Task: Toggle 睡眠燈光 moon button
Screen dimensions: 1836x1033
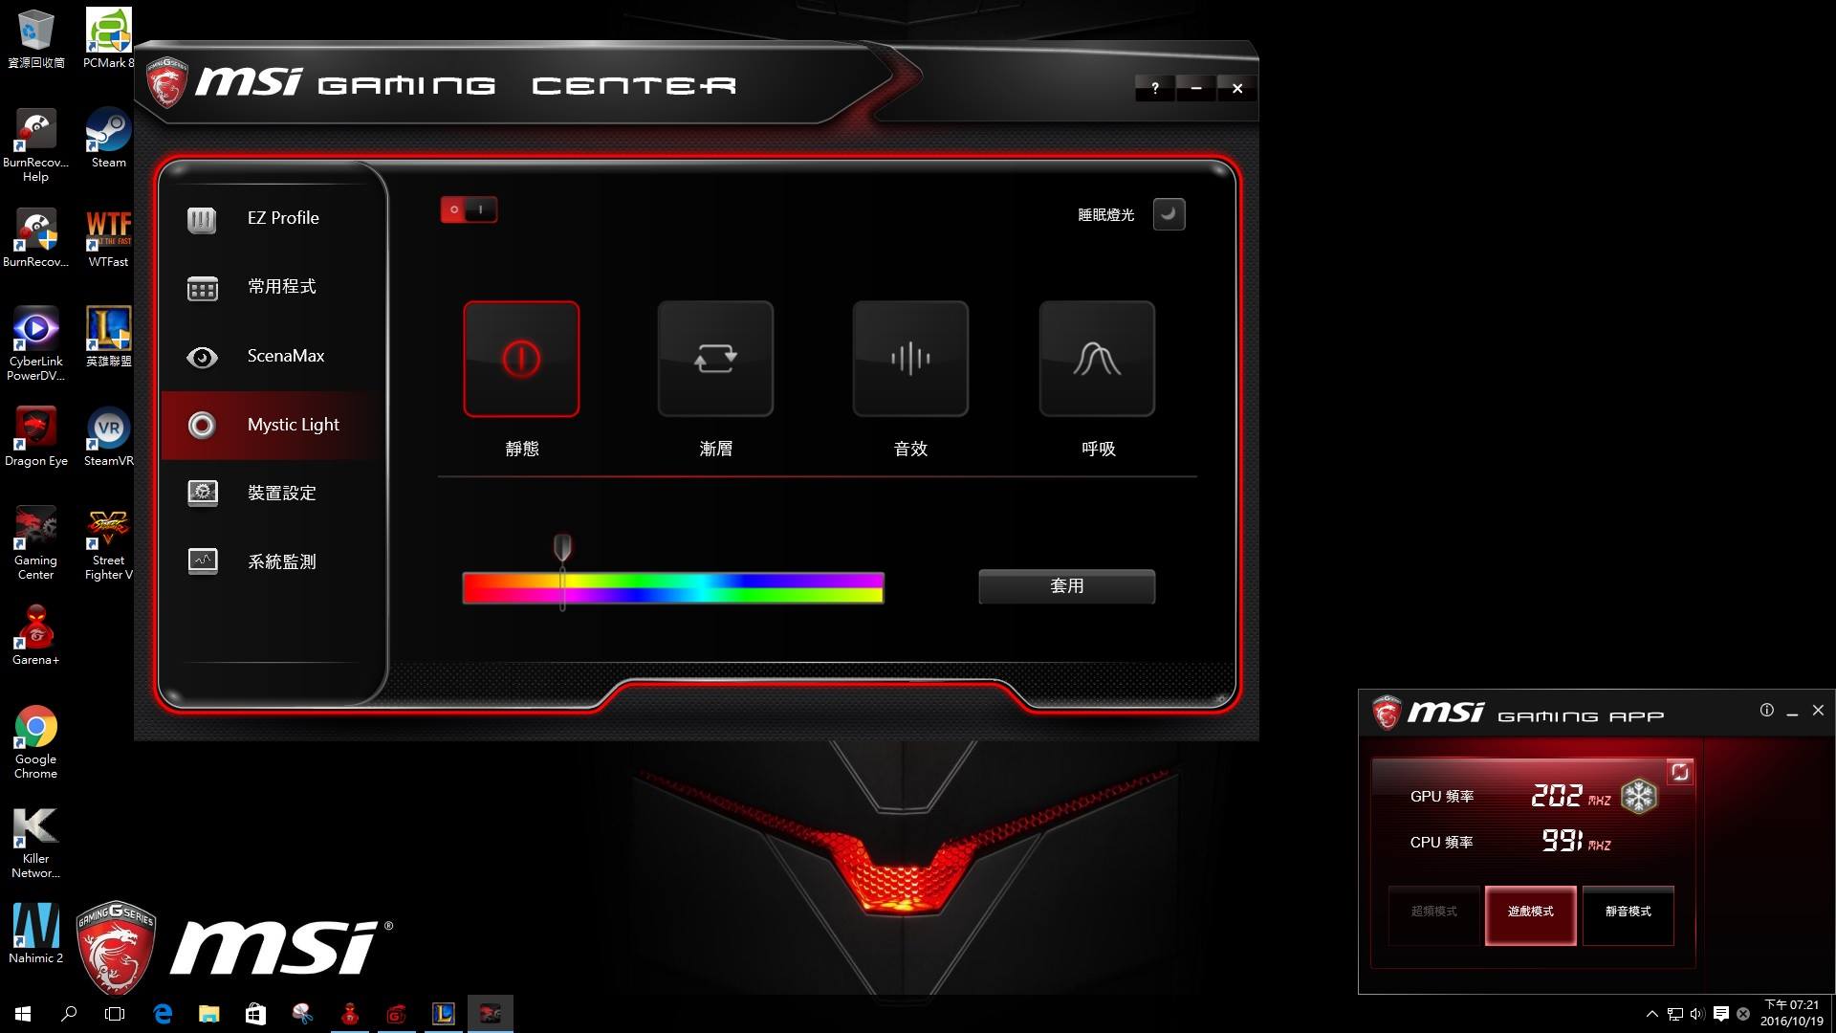Action: point(1169,214)
